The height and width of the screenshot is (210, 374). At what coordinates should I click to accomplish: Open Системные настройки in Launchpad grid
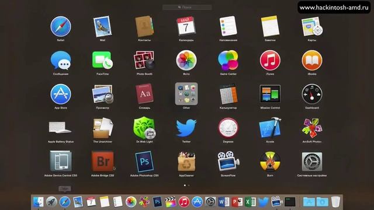pyautogui.click(x=312, y=162)
